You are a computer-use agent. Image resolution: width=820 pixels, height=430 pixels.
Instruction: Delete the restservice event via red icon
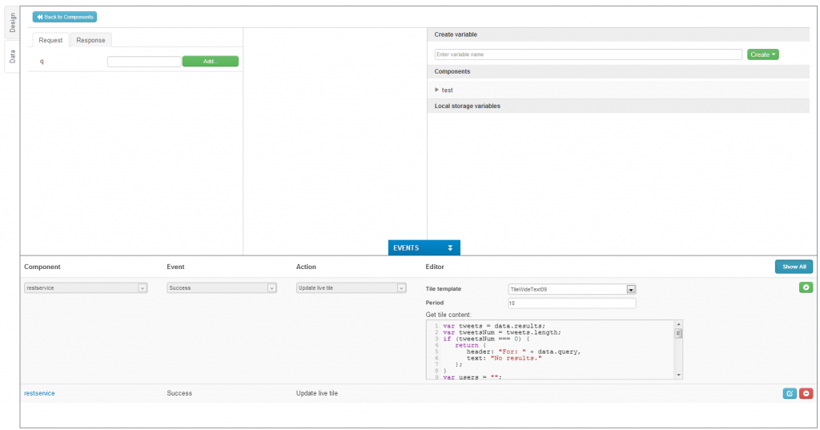806,393
